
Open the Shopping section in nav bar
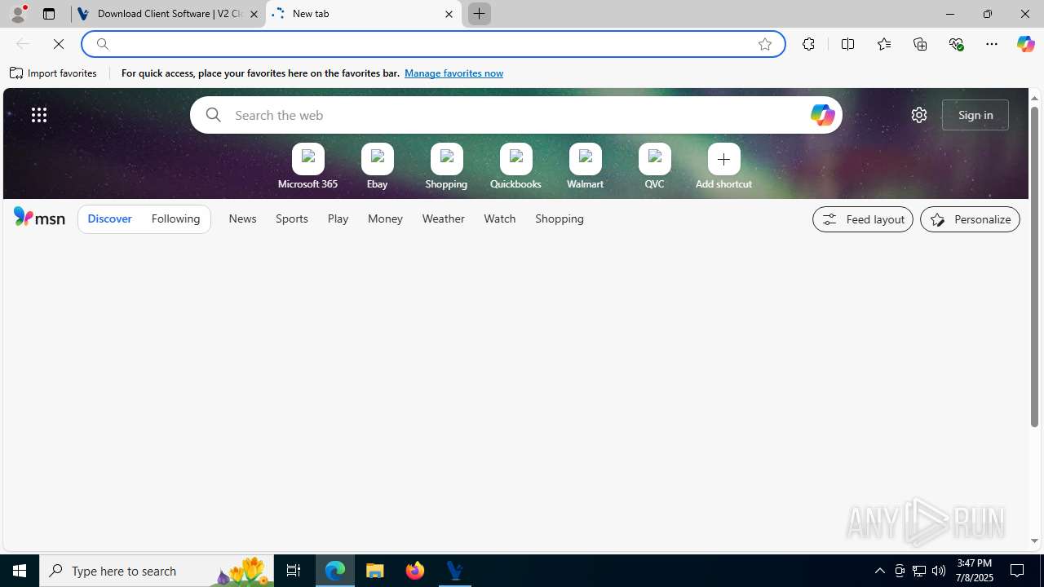[559, 218]
